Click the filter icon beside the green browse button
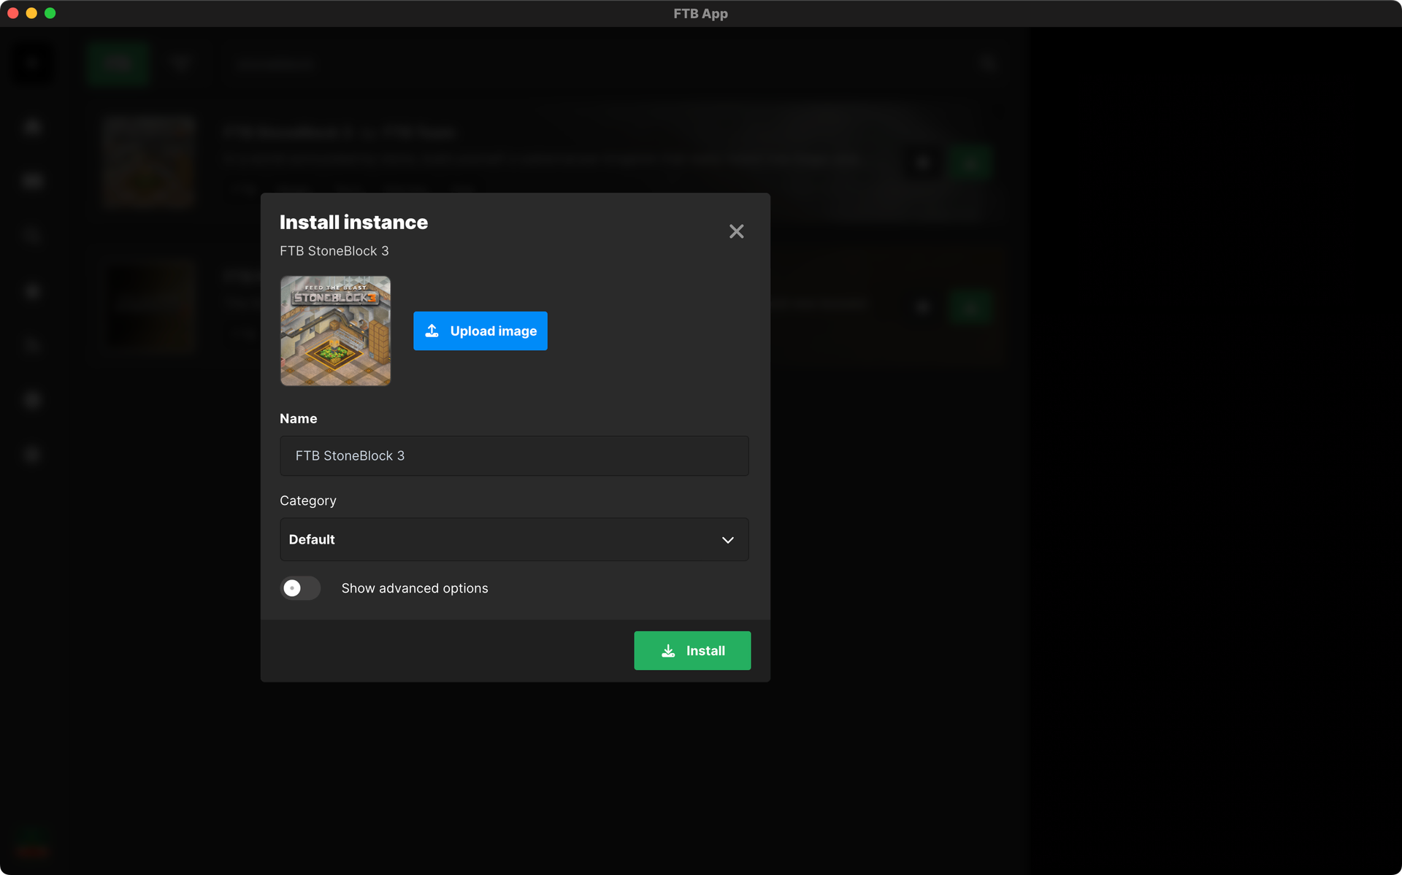Image resolution: width=1402 pixels, height=875 pixels. tap(180, 63)
